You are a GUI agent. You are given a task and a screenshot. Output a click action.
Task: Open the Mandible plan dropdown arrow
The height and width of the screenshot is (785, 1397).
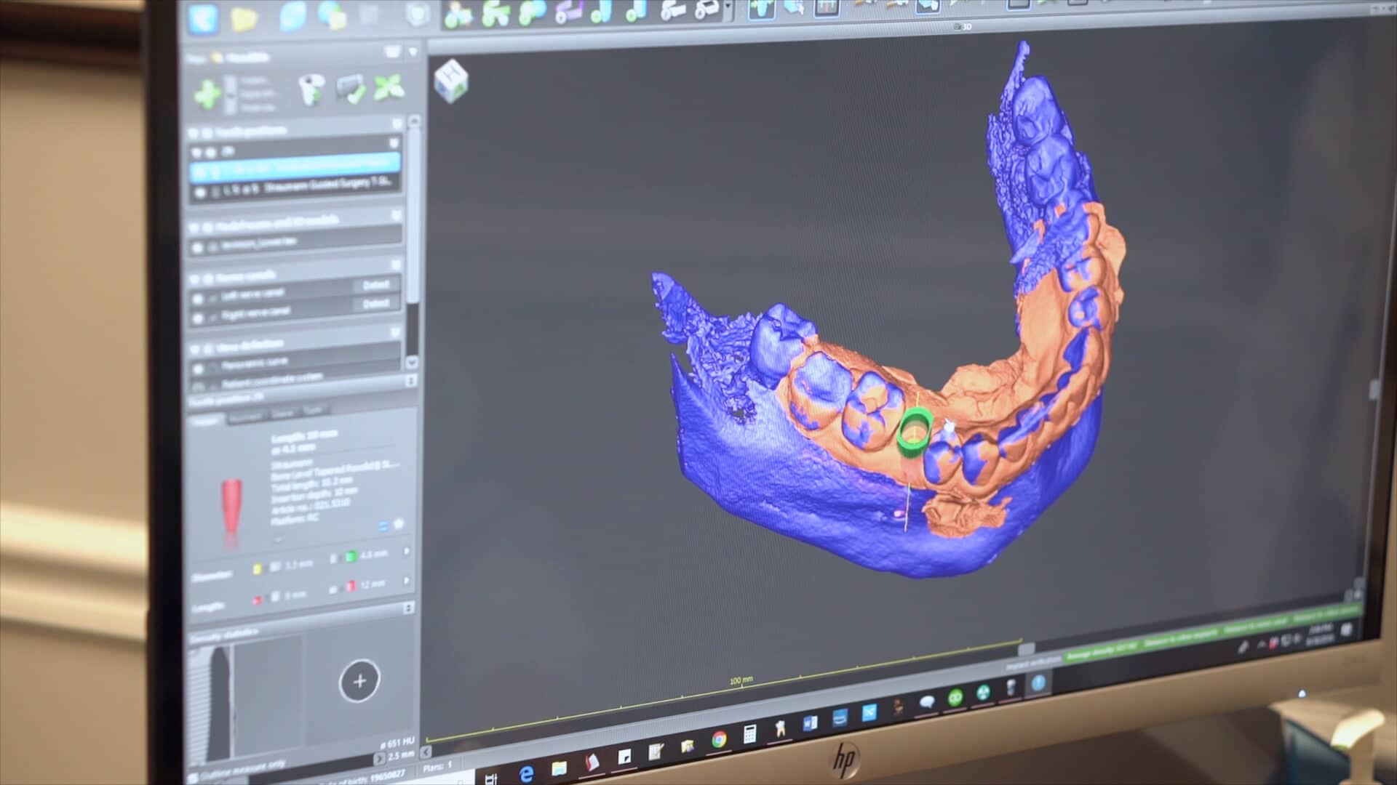413,53
